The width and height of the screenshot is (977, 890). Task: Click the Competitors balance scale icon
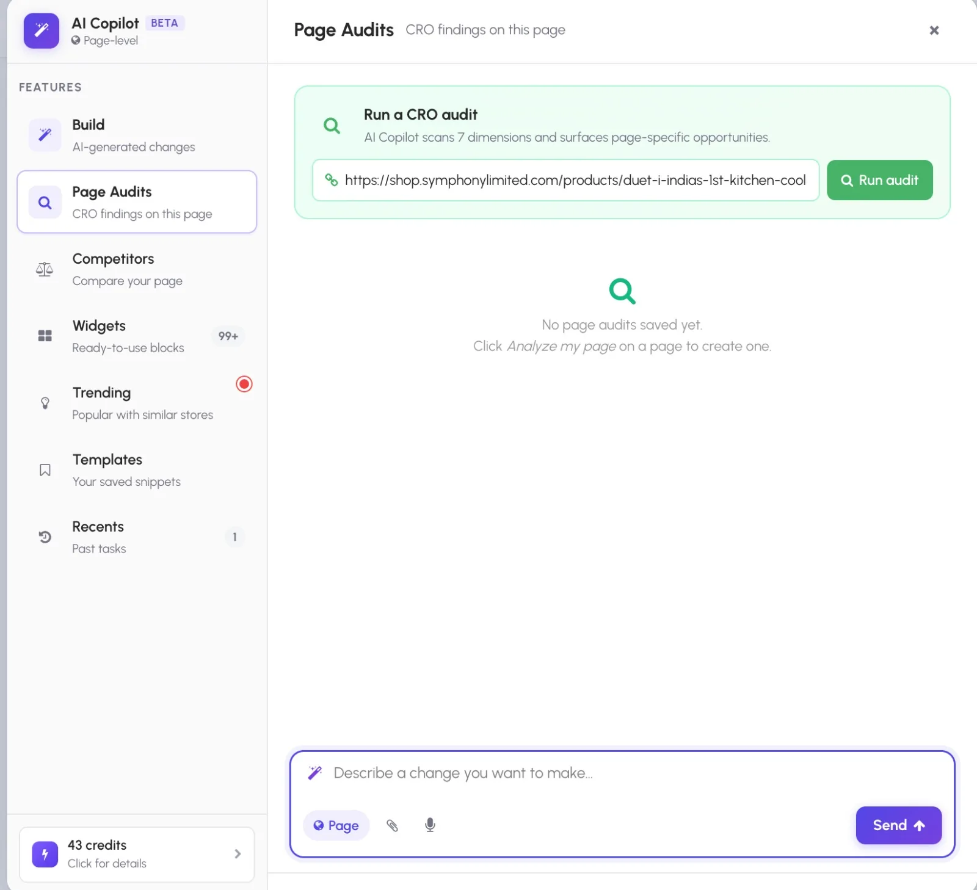click(x=45, y=269)
